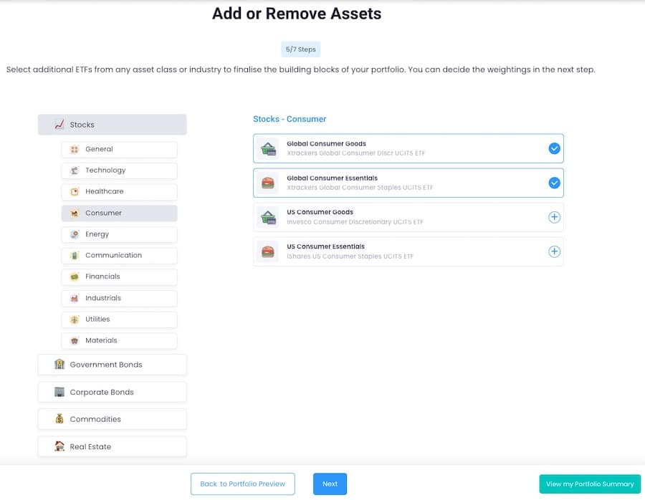
Task: Collapse the Stocks asset class
Action: point(113,125)
